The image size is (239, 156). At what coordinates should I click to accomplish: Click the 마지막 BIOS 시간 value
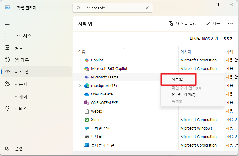(227, 39)
